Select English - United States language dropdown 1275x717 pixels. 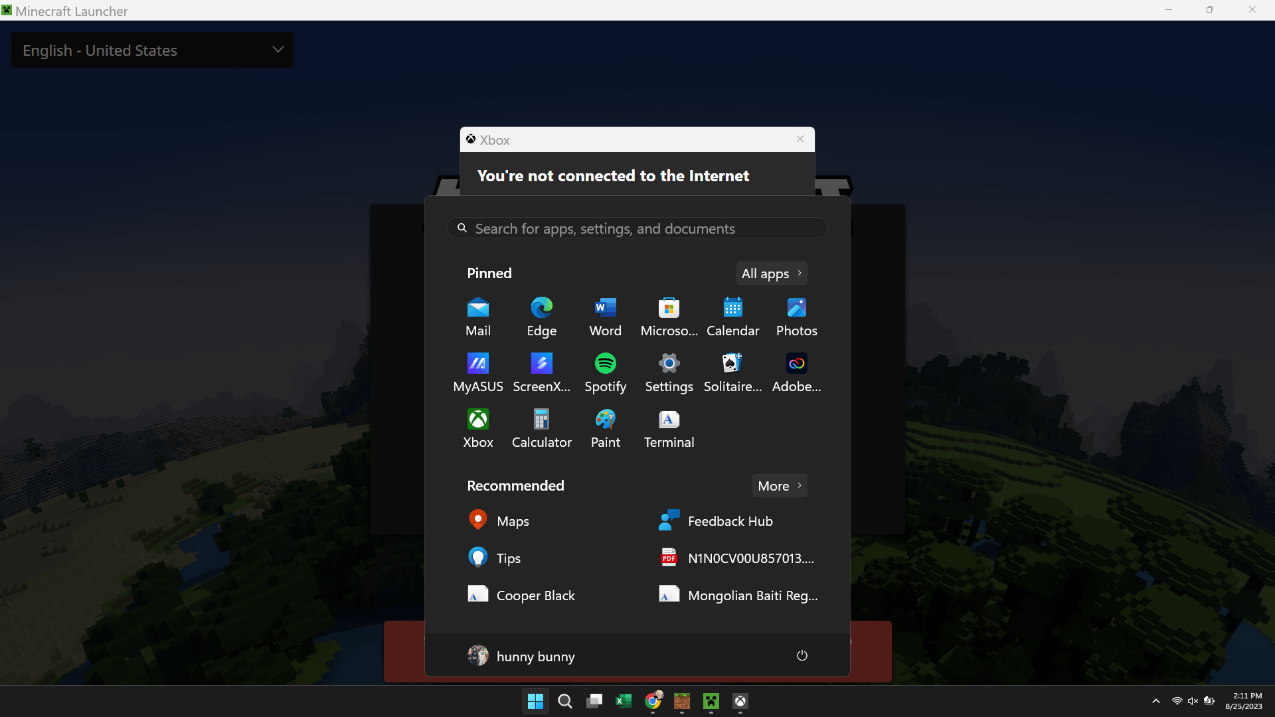[152, 50]
